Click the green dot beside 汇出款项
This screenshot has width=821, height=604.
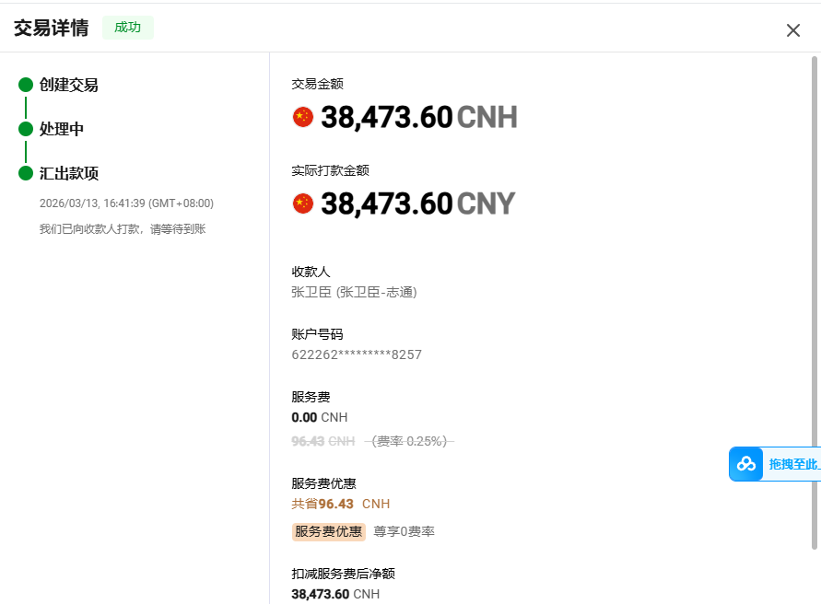pos(26,173)
